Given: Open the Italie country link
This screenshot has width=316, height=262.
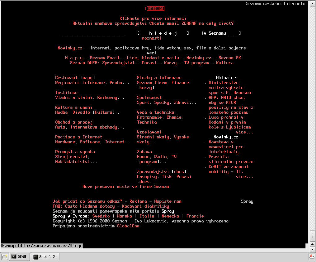Looking at the screenshot, I should 147,216.
